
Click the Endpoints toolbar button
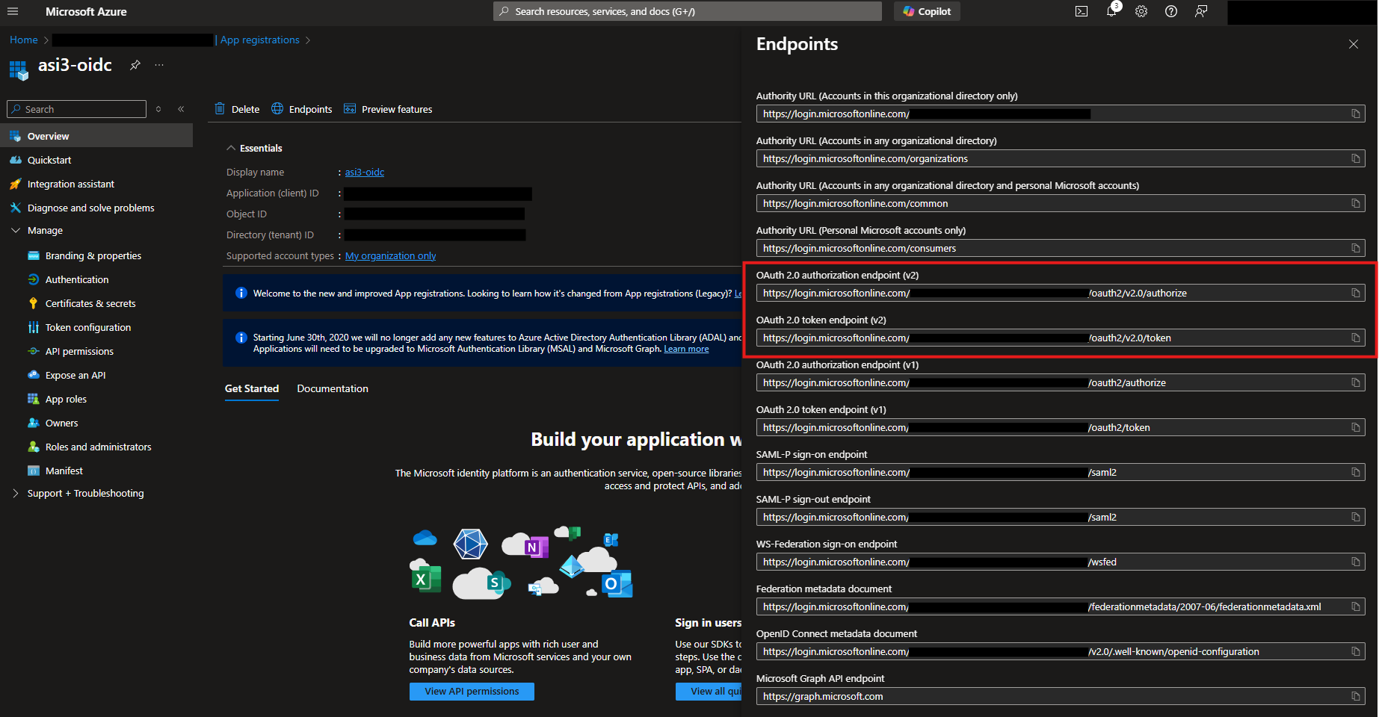(302, 109)
